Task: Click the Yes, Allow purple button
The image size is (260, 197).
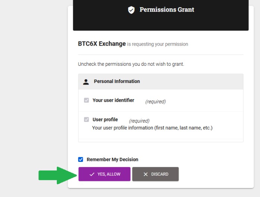Action: 105,174
